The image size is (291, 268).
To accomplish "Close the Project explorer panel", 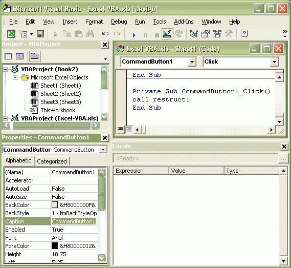I will (x=105, y=45).
